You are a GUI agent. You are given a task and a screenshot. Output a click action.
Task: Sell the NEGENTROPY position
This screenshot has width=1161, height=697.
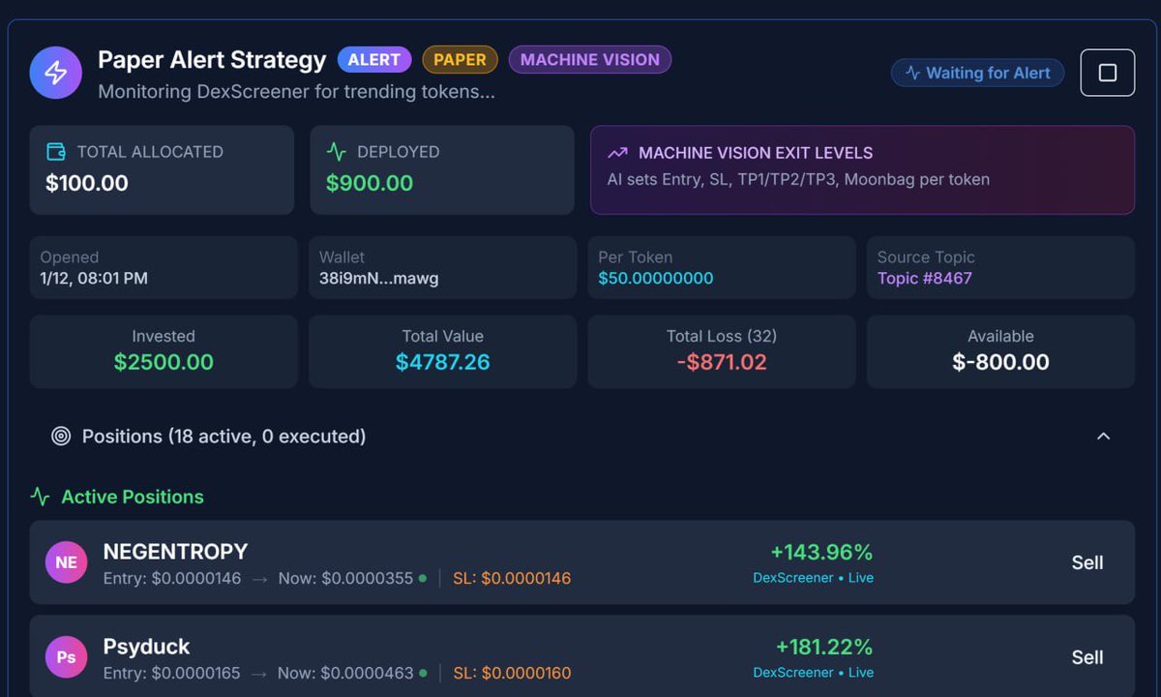click(1087, 562)
